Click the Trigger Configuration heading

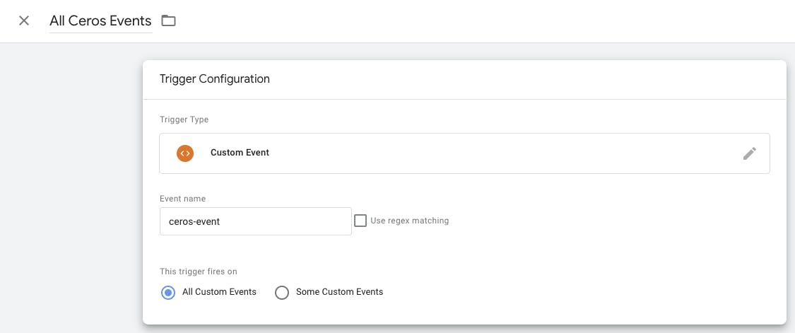215,79
